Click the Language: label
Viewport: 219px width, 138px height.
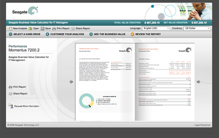tap(135, 28)
